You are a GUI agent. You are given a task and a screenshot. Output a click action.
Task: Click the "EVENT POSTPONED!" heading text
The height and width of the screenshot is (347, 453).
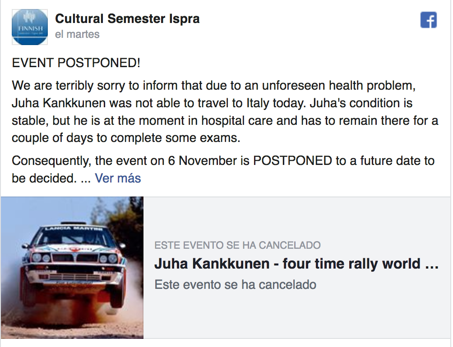[76, 63]
